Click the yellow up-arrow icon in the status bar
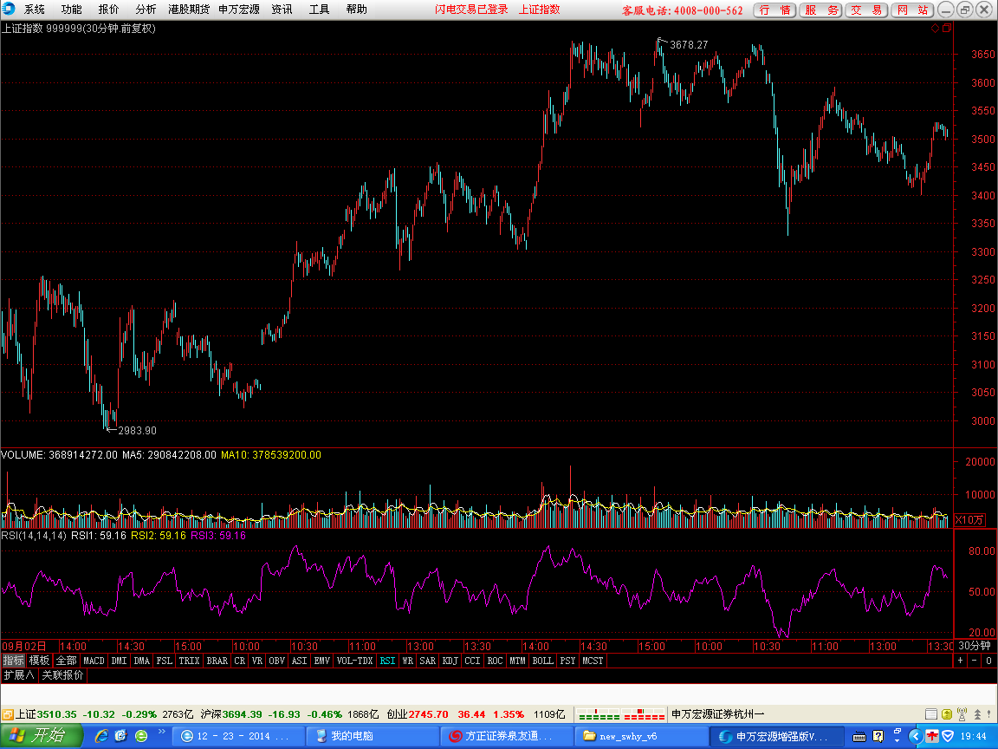The image size is (998, 749). (947, 714)
